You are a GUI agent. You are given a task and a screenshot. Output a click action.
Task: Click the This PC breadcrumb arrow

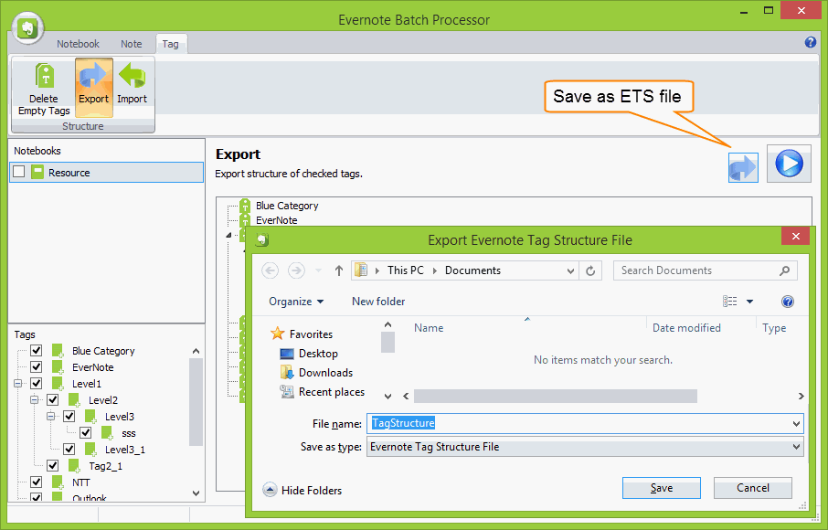click(435, 270)
